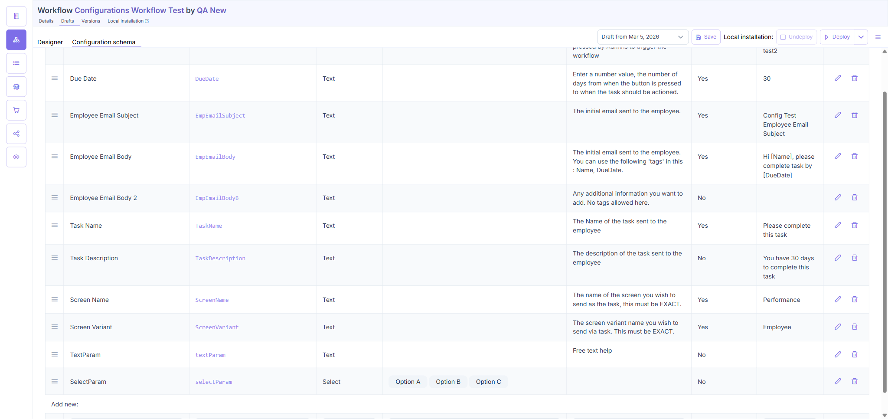Edit the SelectParam row
The height and width of the screenshot is (419, 888).
(838, 381)
